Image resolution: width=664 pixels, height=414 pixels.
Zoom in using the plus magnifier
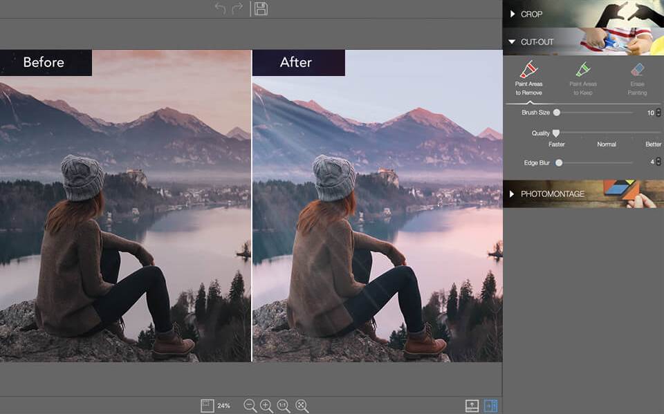[267, 406]
